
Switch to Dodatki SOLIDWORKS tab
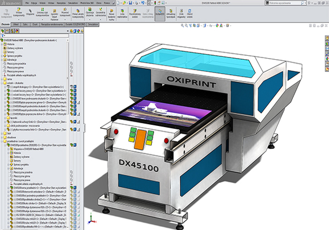click(x=75, y=25)
